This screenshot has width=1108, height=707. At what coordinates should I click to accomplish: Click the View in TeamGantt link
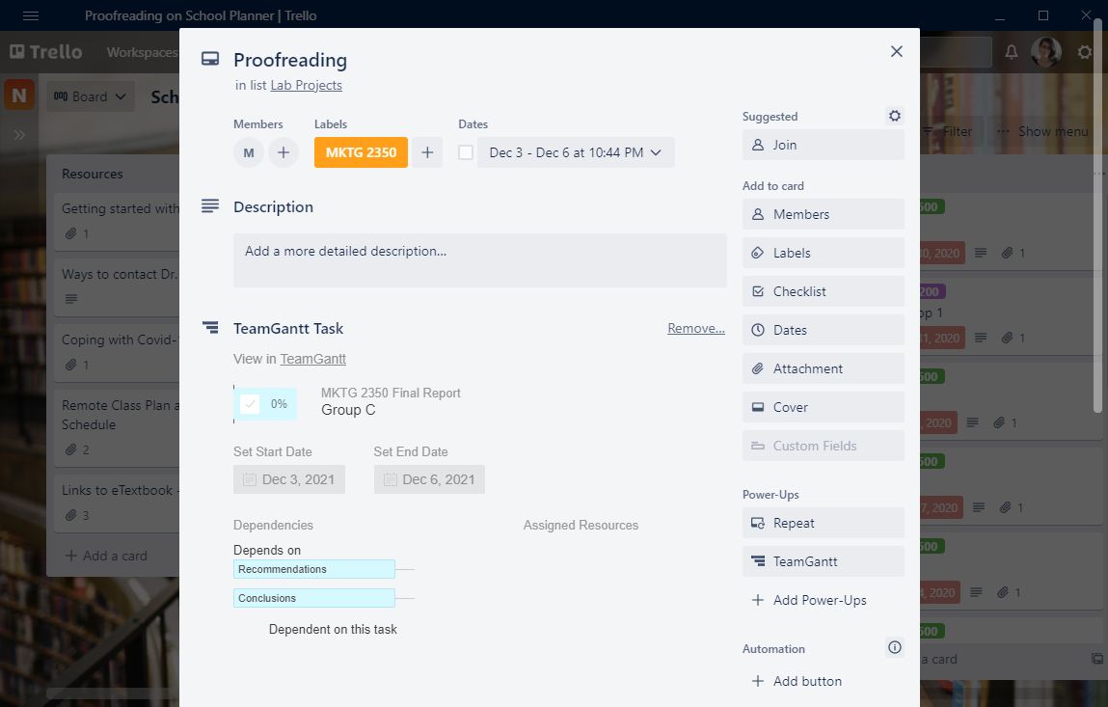312,358
